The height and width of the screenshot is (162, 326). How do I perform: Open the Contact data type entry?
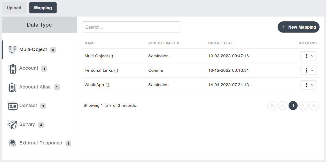[x=28, y=106]
